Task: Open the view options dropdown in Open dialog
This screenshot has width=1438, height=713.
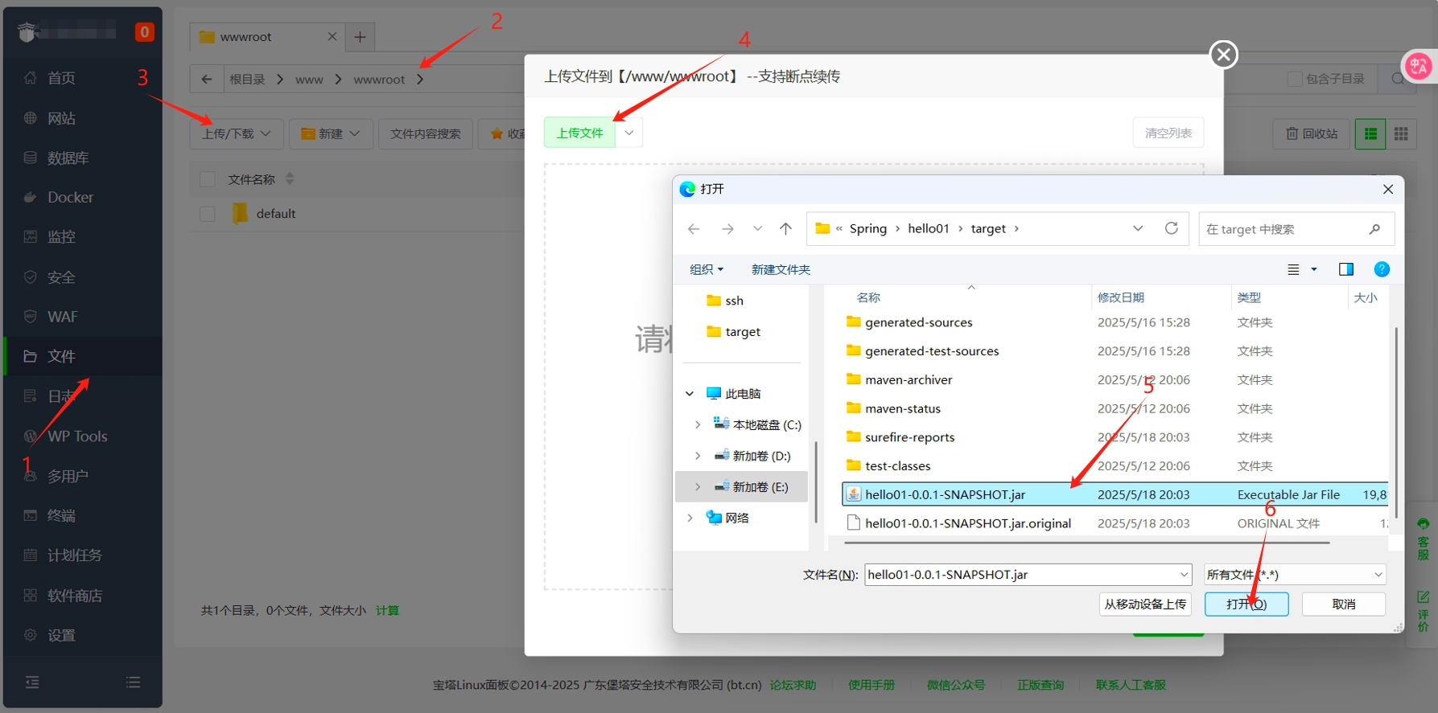Action: [x=1314, y=269]
